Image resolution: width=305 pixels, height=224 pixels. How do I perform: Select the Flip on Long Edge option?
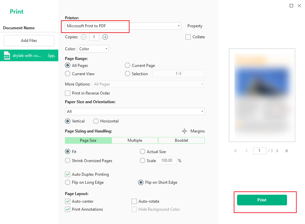pos(68,182)
